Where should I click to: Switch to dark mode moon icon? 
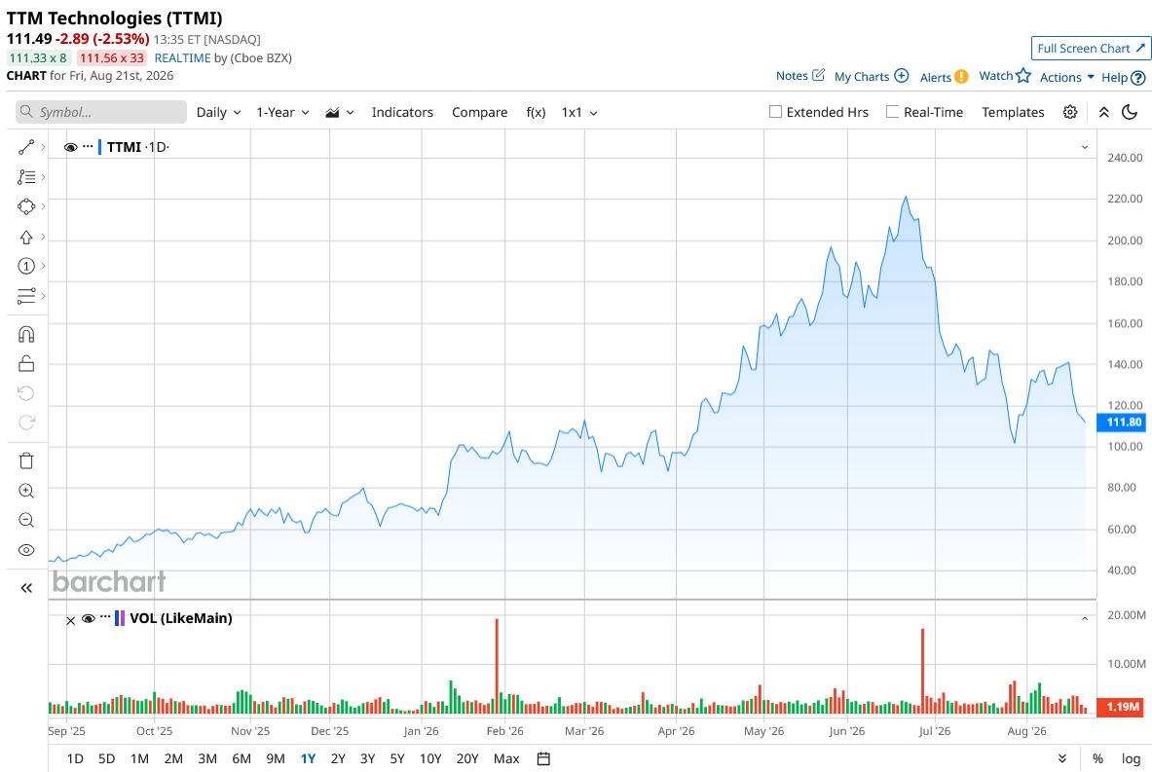tap(1130, 112)
